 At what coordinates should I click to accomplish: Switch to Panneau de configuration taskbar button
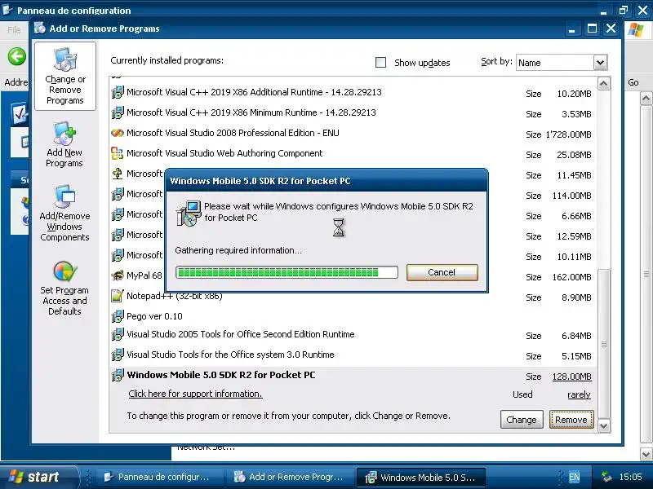point(159,477)
